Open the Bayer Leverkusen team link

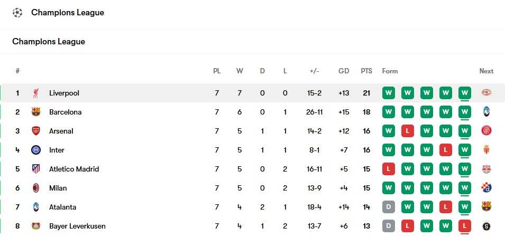pyautogui.click(x=77, y=226)
